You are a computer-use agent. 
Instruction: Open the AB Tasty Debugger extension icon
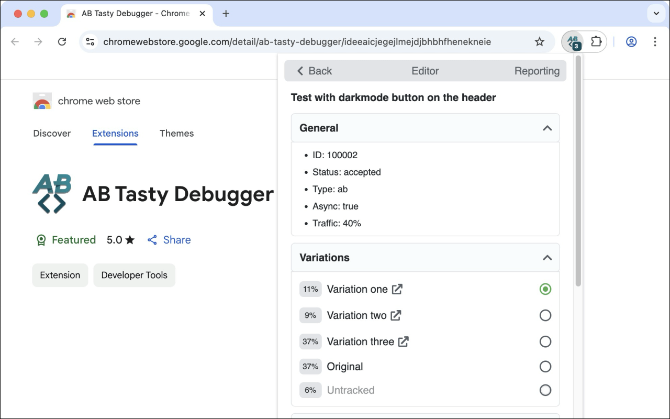pyautogui.click(x=574, y=42)
